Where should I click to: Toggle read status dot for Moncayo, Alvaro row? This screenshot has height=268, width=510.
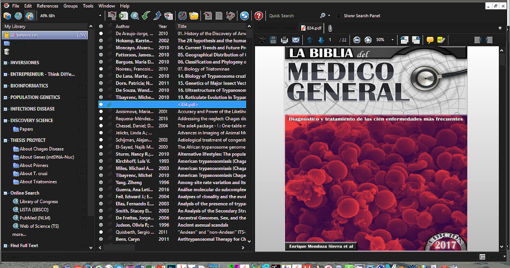click(101, 48)
